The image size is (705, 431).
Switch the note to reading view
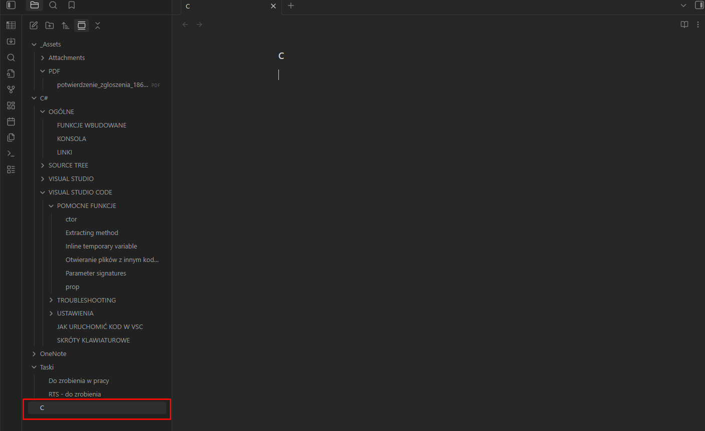684,24
